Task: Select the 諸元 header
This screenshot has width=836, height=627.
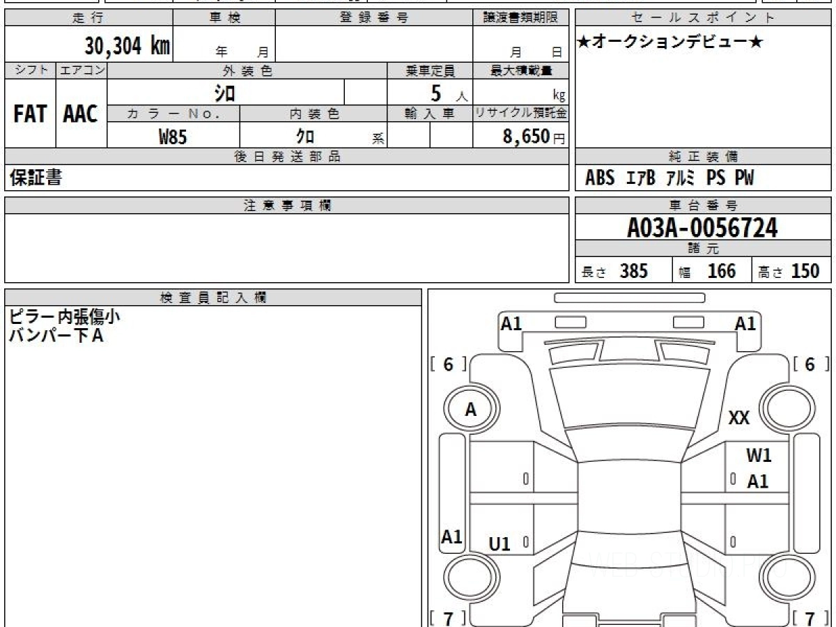Action: [x=704, y=249]
